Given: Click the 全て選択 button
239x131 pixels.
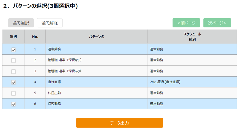Looking at the screenshot, I should [21, 23].
